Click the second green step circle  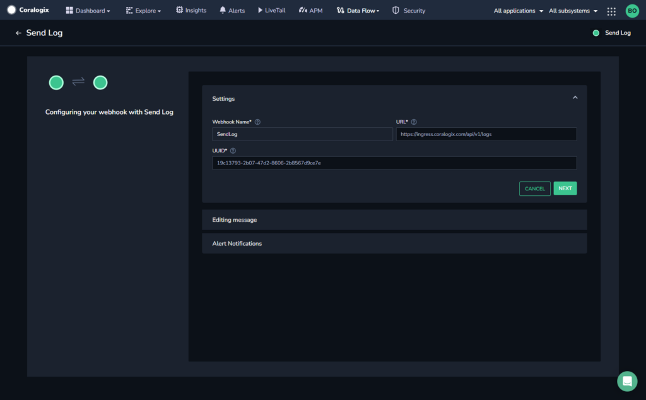click(x=100, y=83)
